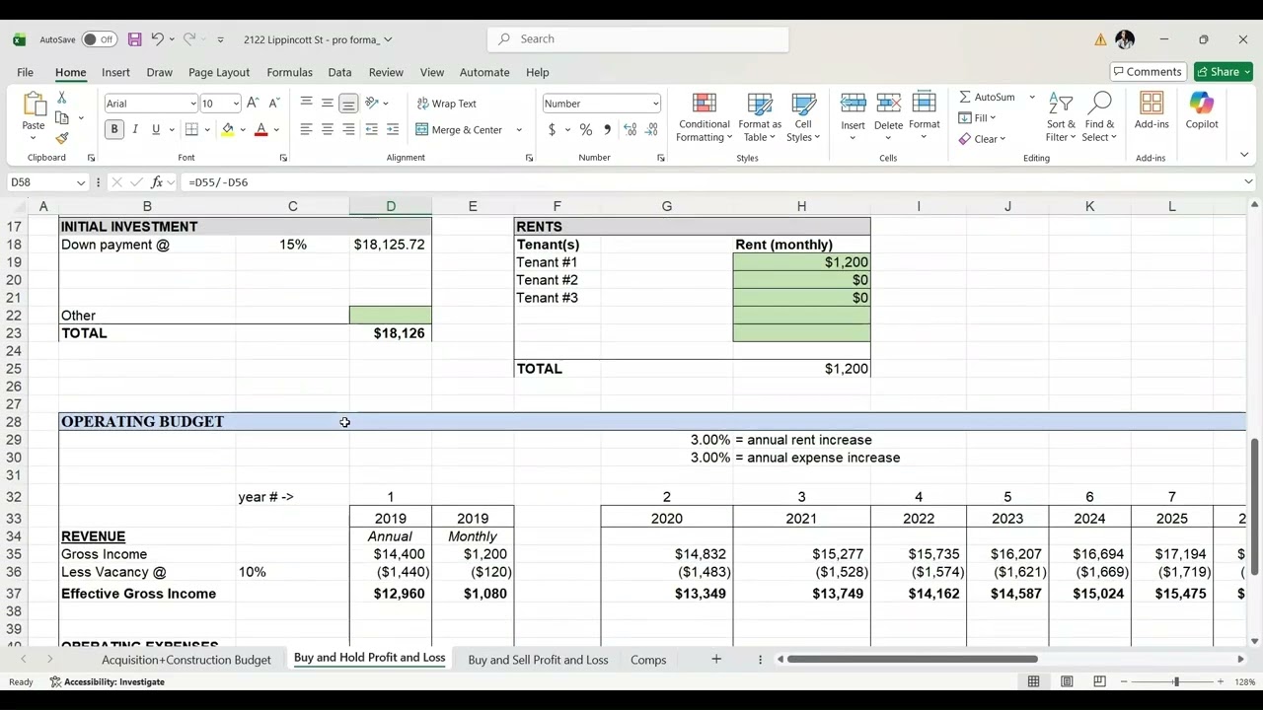Open Format as Table gallery

point(760,117)
